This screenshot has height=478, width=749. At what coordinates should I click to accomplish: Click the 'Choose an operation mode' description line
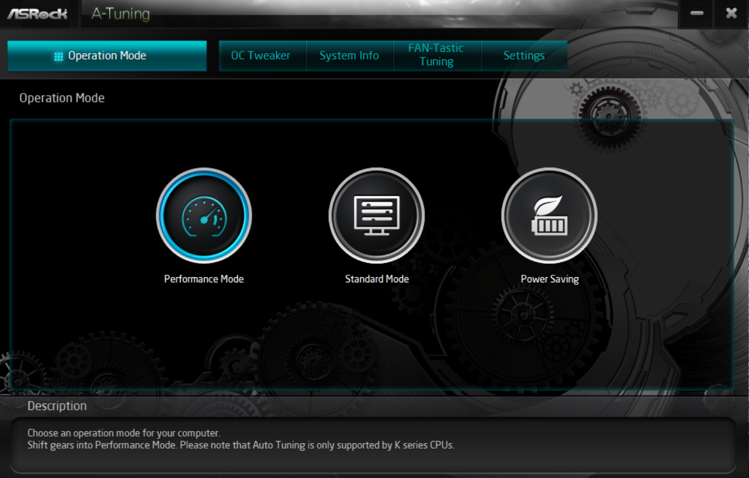(124, 433)
